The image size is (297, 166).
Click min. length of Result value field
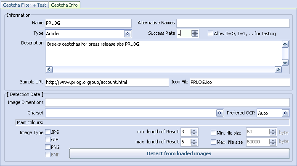point(186,132)
